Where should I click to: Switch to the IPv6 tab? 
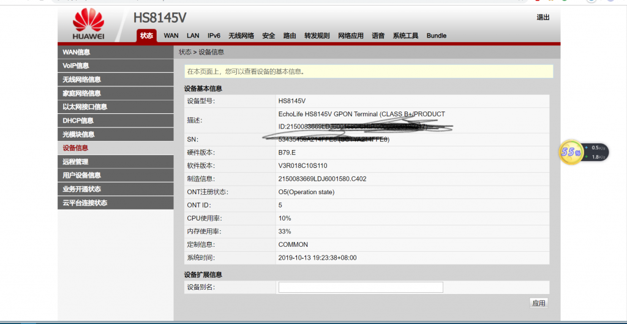(x=214, y=36)
